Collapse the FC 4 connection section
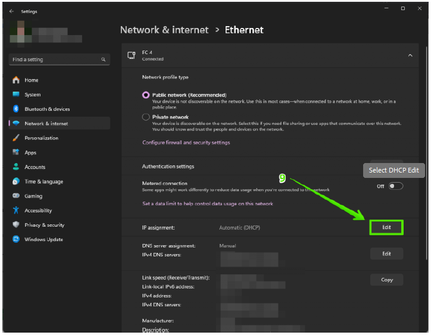This screenshot has width=431, height=335. (x=410, y=55)
